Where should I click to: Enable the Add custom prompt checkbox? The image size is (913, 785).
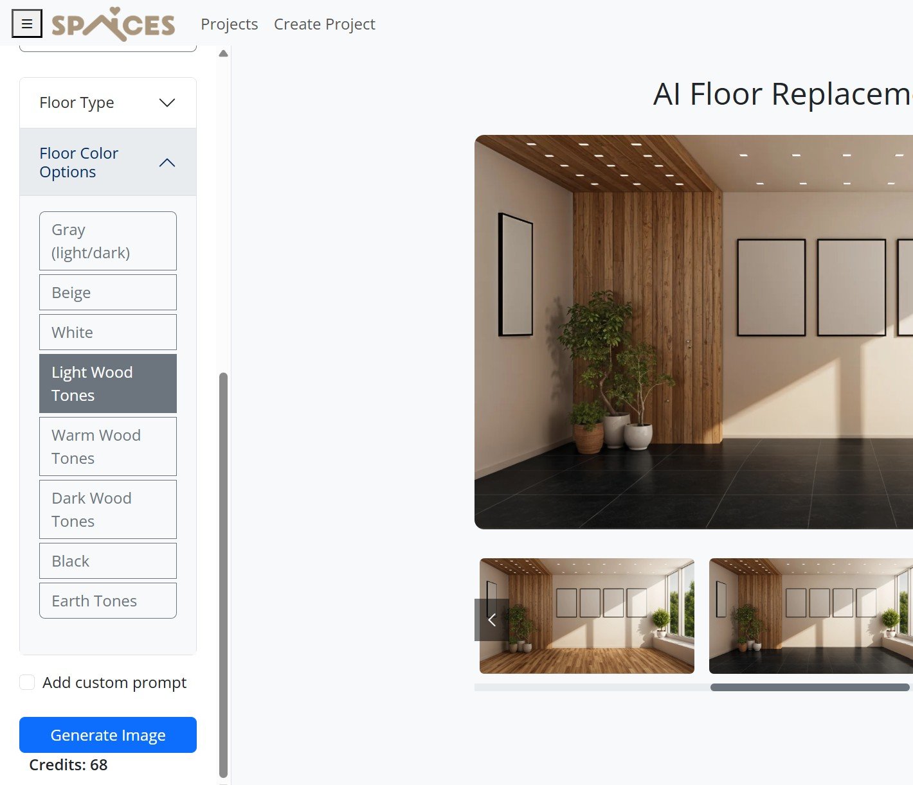pos(27,682)
